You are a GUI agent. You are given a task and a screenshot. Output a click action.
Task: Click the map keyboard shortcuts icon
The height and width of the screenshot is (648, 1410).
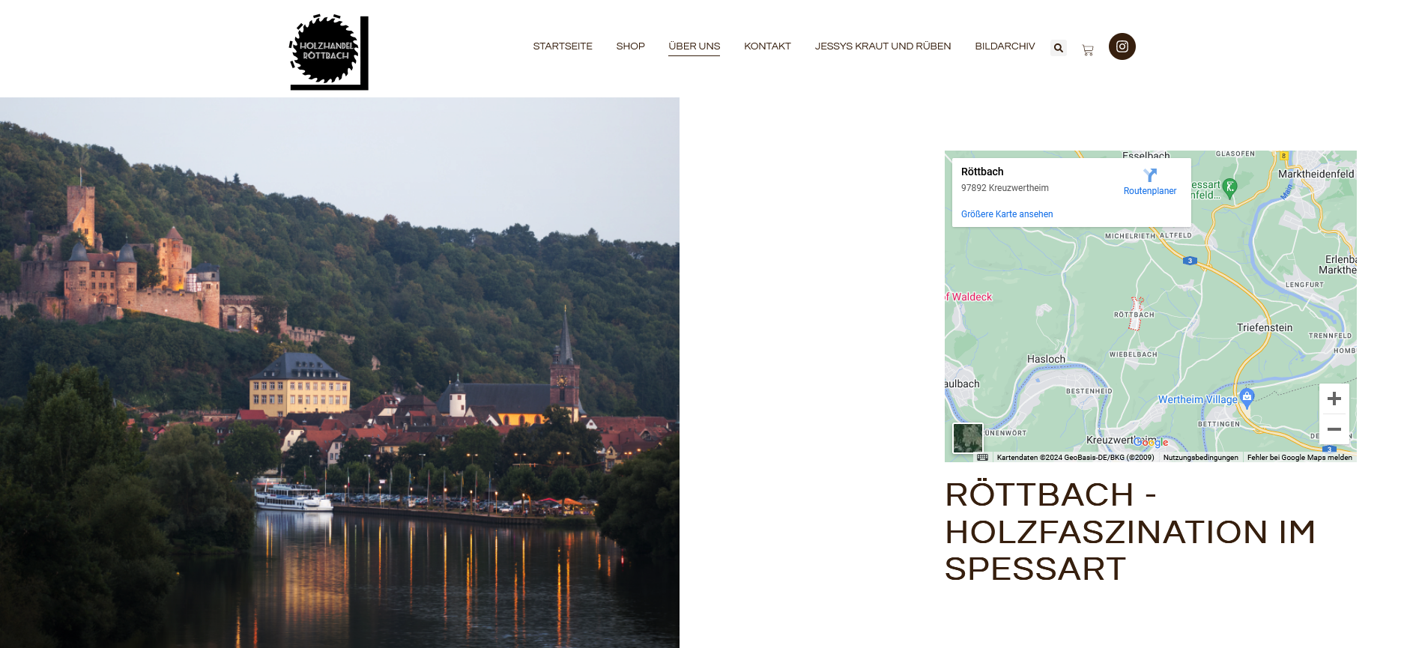click(982, 457)
